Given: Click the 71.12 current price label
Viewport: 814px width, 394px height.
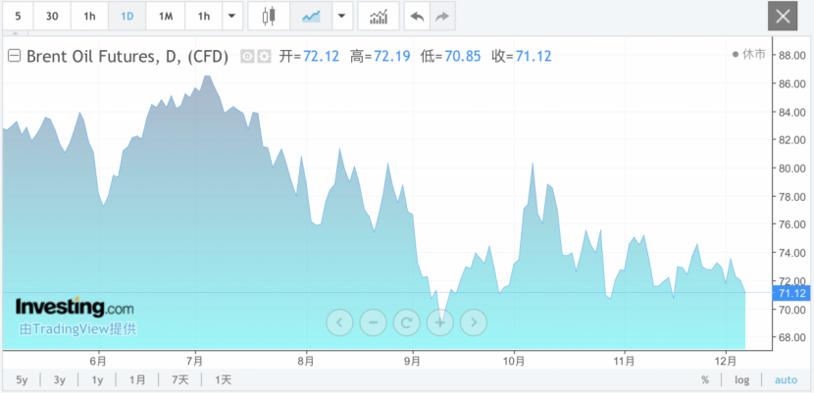Looking at the screenshot, I should [x=790, y=293].
